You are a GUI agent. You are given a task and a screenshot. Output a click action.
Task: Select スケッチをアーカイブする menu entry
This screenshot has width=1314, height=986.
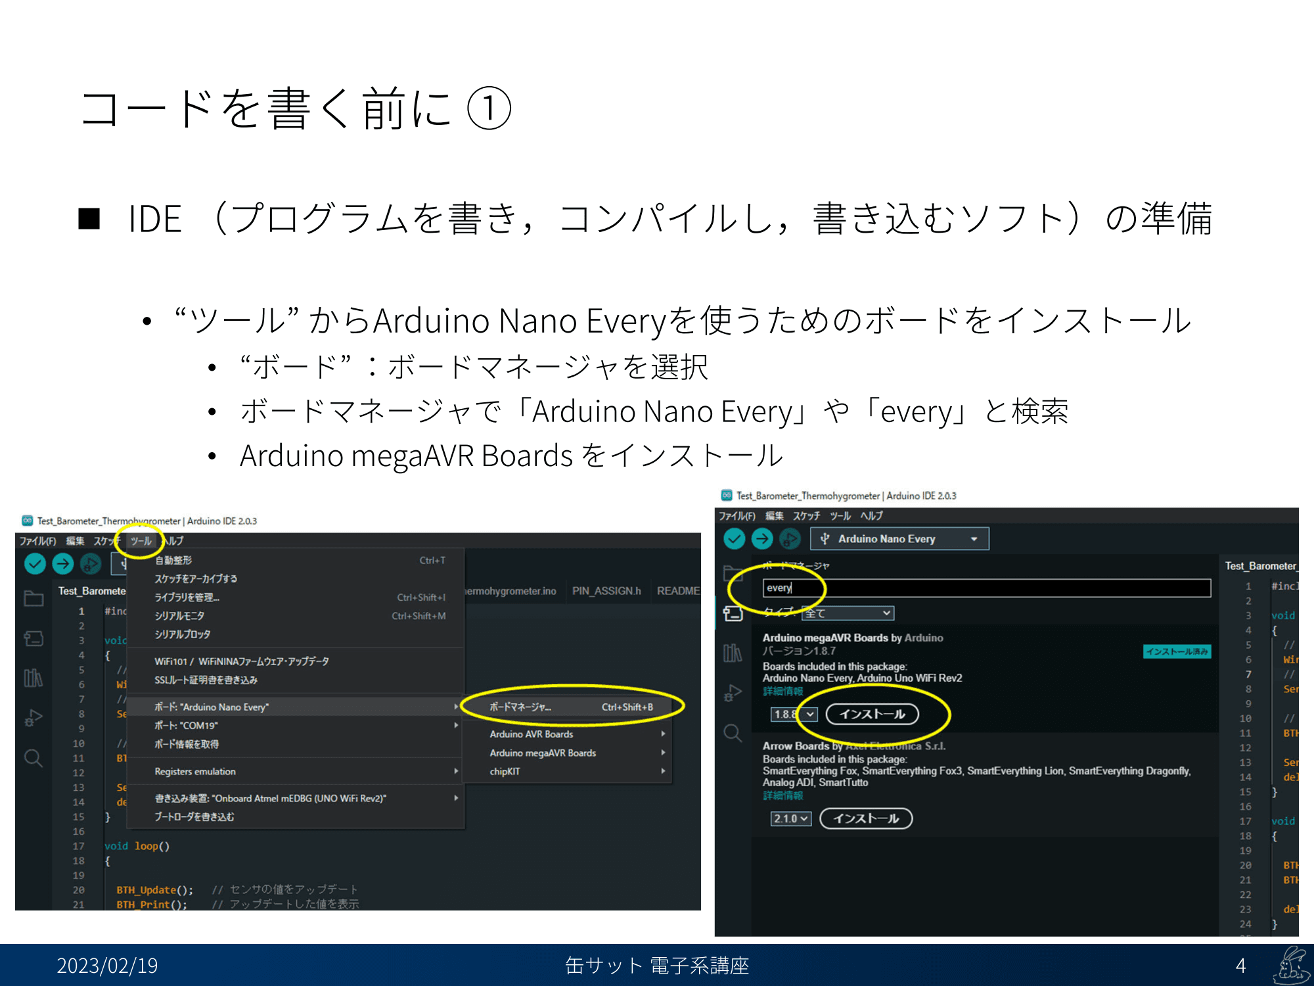click(x=296, y=579)
